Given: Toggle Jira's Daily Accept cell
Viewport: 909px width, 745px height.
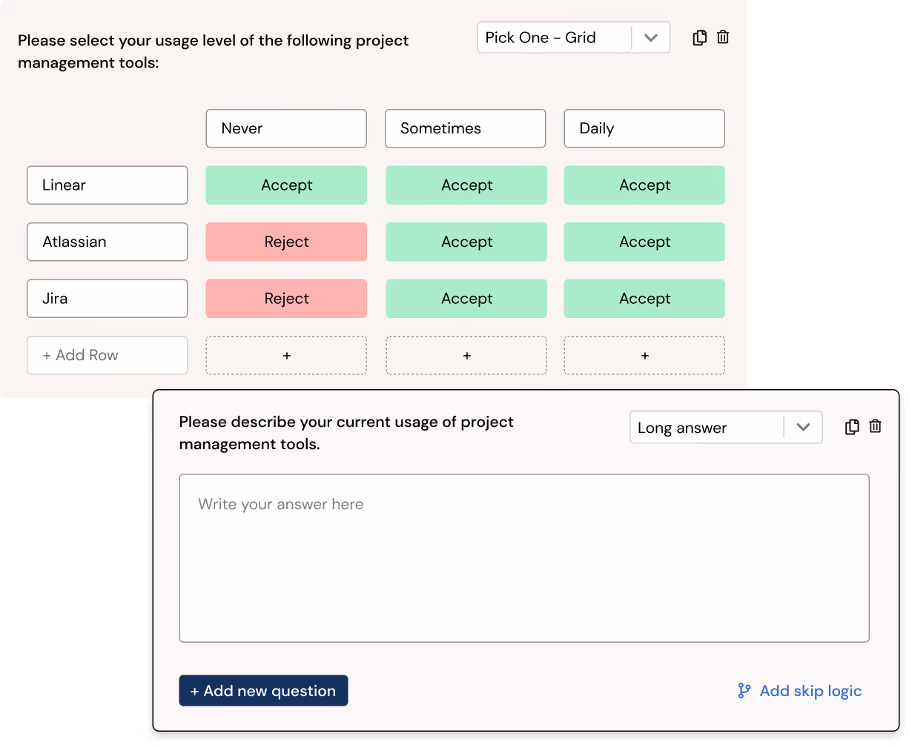Looking at the screenshot, I should coord(644,298).
